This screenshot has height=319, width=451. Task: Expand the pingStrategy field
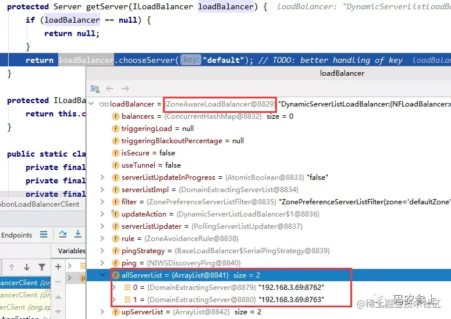(102, 250)
